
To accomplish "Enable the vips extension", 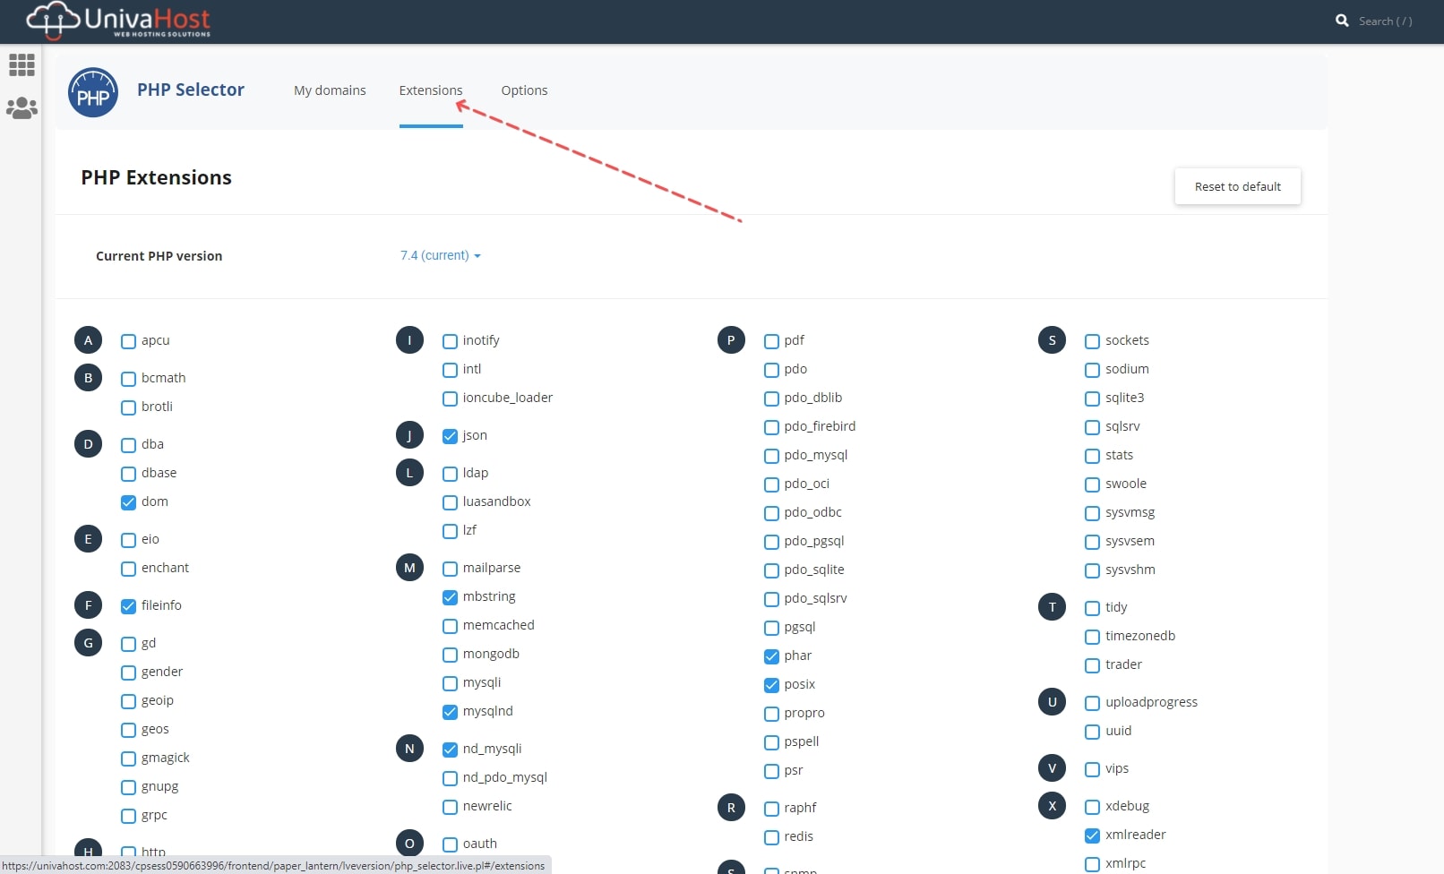I will point(1092,769).
